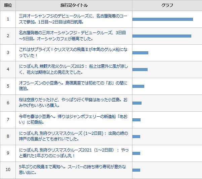Viewport: 202px width, 179px height.
Task: Click the graph bar for rank 10
Action: (x=136, y=170)
